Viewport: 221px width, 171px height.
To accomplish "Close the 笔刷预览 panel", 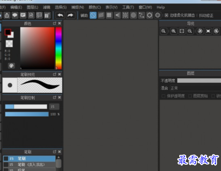I will coord(59,74).
